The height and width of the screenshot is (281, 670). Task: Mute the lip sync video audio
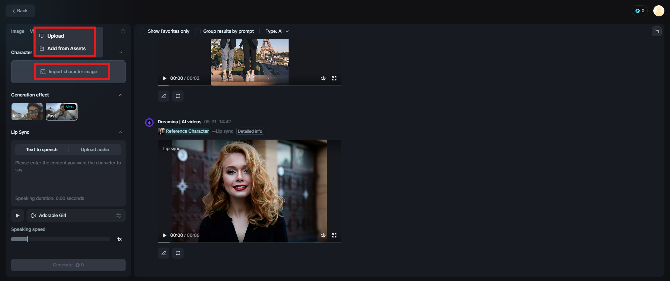pos(323,235)
